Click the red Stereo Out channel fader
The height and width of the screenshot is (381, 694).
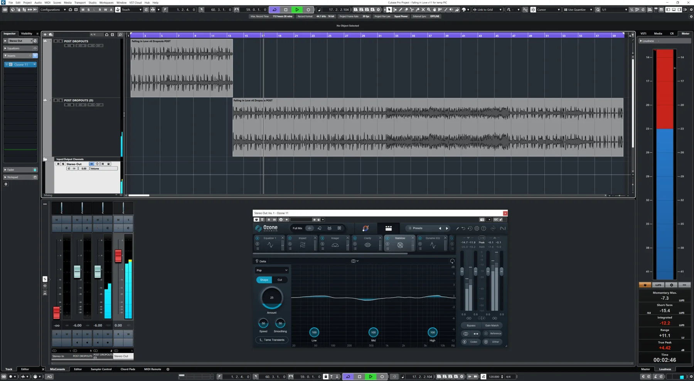click(118, 256)
